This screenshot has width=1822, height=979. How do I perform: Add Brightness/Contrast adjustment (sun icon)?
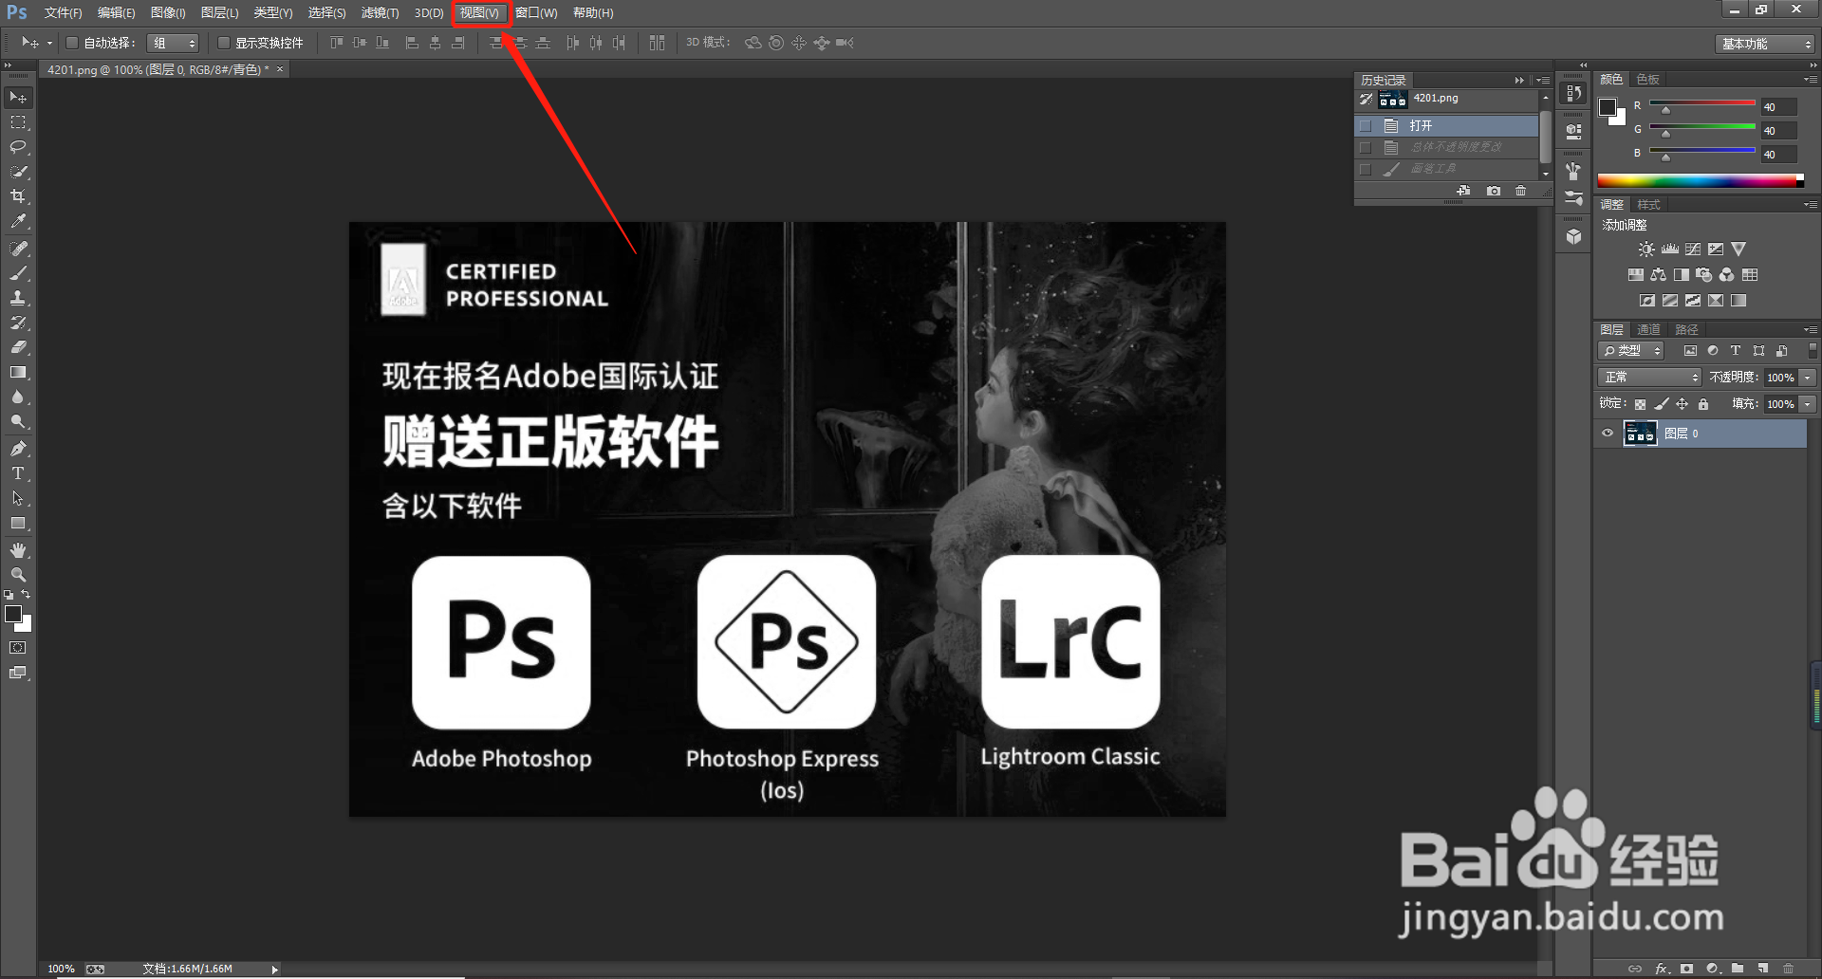click(x=1646, y=249)
